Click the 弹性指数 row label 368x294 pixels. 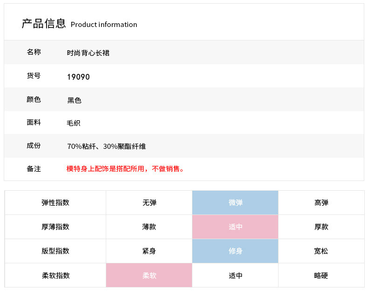click(x=55, y=203)
